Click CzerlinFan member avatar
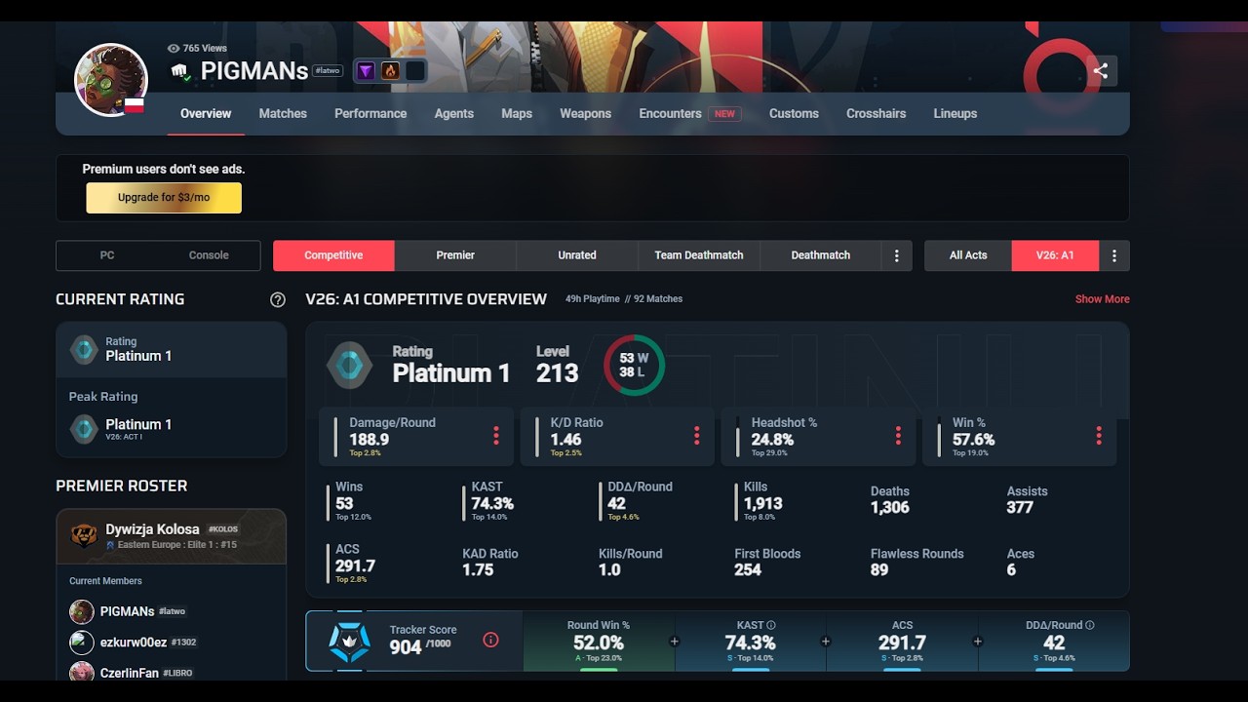1248x702 pixels. coord(82,672)
